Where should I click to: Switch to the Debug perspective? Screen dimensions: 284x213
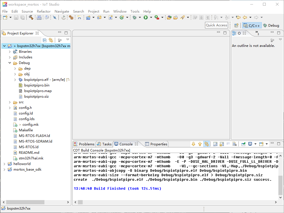271,26
